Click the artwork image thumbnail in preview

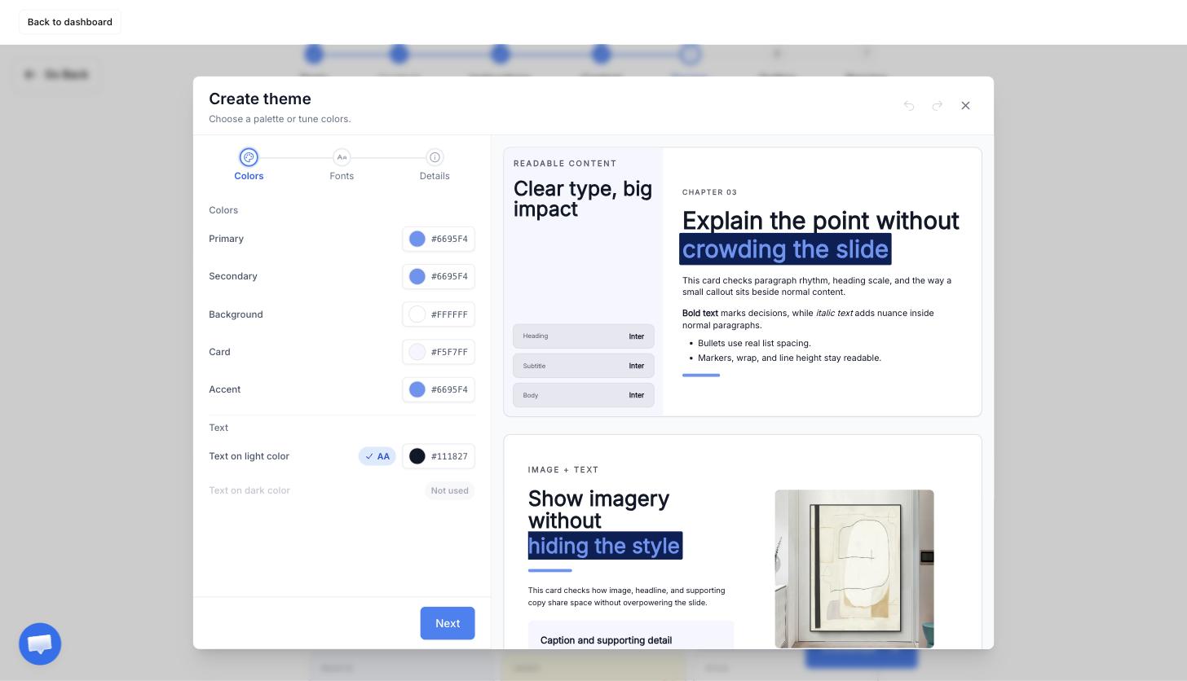[x=854, y=569]
